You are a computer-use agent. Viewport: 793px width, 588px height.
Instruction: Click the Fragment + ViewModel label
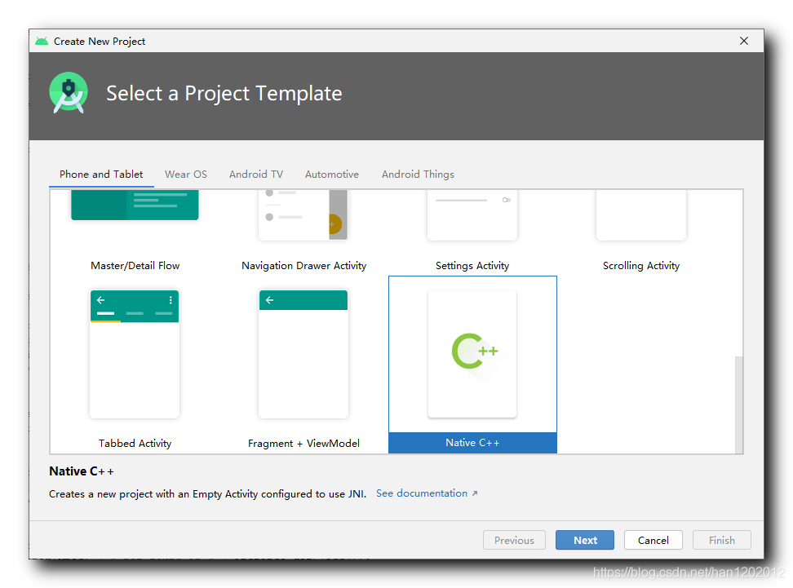point(303,444)
